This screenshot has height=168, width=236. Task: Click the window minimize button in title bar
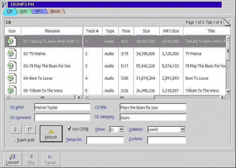coord(225,5)
